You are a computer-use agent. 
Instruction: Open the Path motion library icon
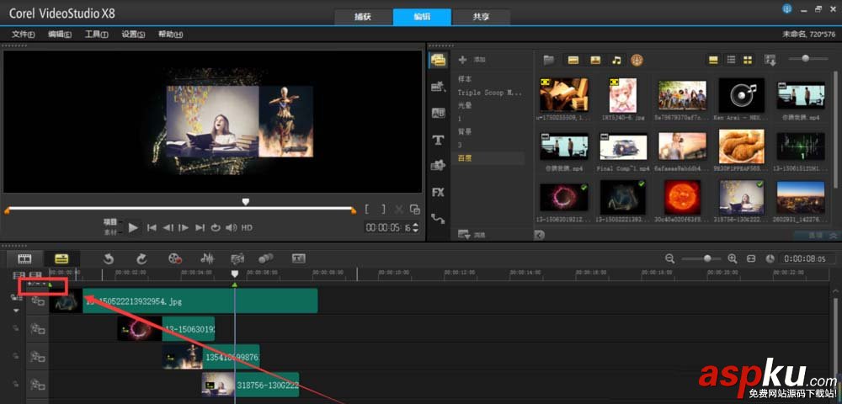[x=438, y=218]
